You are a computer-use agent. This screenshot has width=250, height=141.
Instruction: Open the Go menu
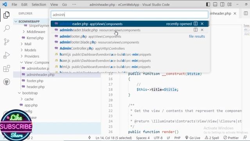click(64, 4)
